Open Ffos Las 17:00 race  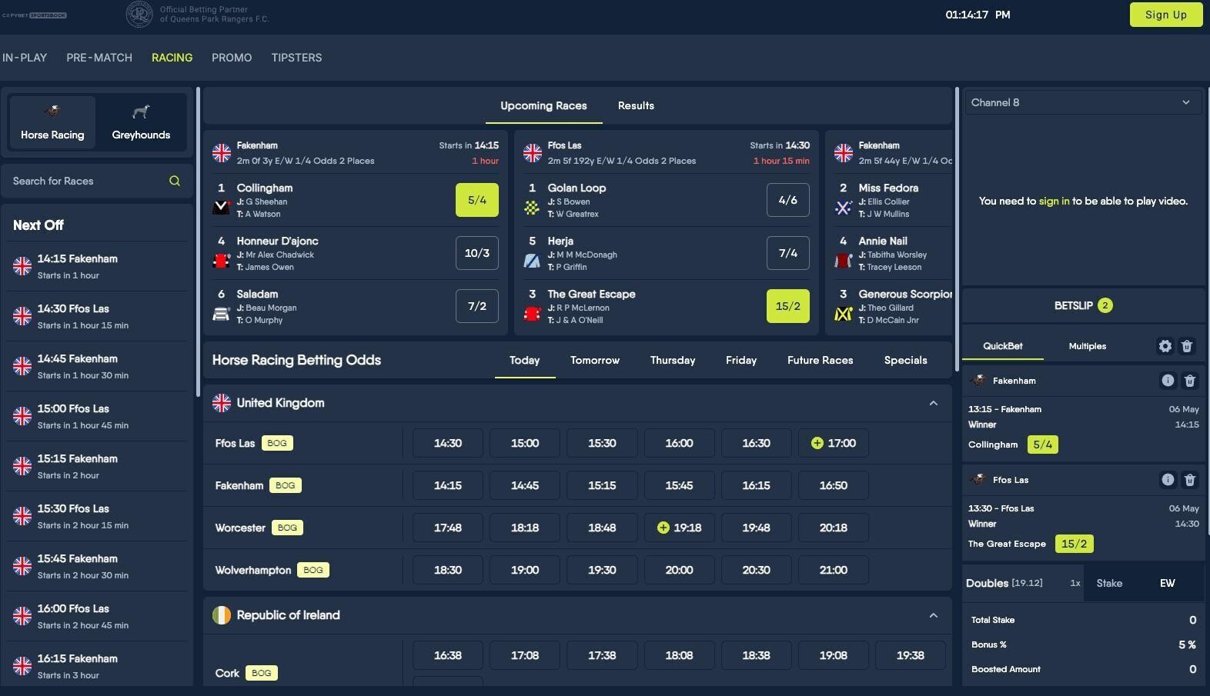pyautogui.click(x=834, y=443)
